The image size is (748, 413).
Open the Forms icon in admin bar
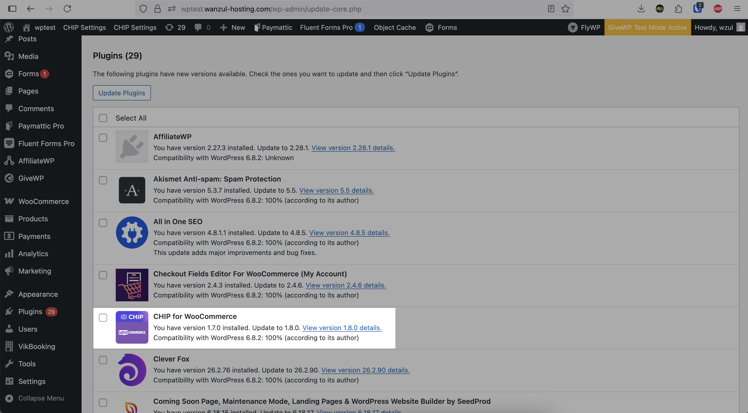point(430,27)
